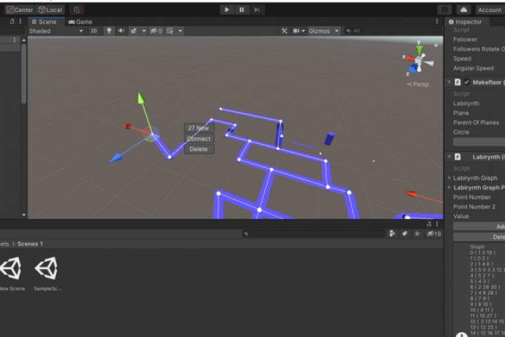The height and width of the screenshot is (337, 505).
Task: Pause the game with the Pause button
Action: point(242,10)
